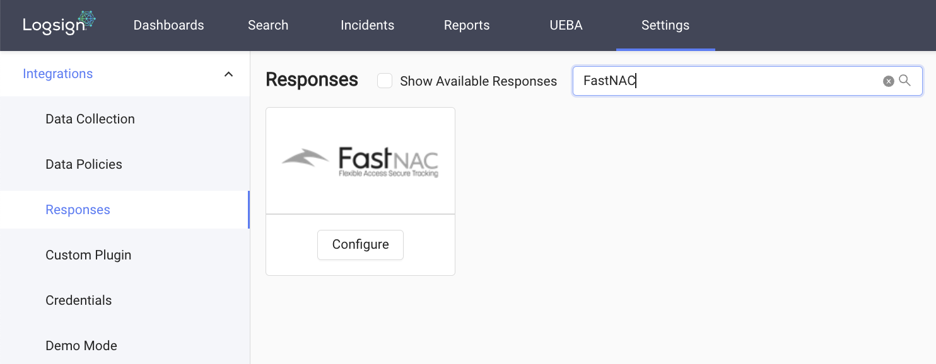The width and height of the screenshot is (936, 364).
Task: Open the Dashboards tab
Action: pyautogui.click(x=168, y=25)
